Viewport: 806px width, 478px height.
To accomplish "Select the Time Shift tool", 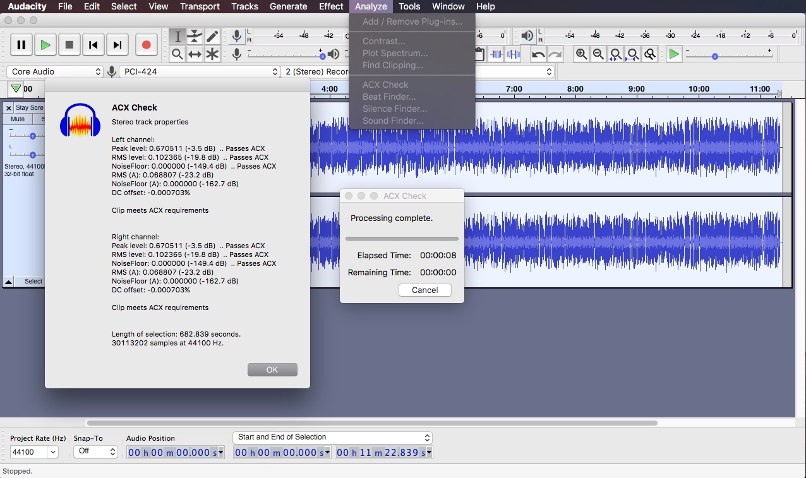I will click(195, 54).
